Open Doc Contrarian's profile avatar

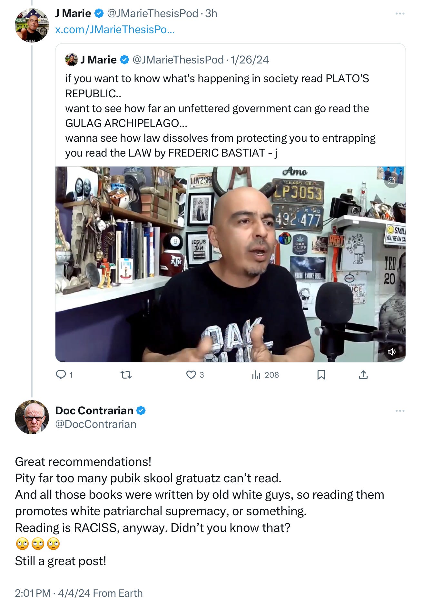pos(32,417)
